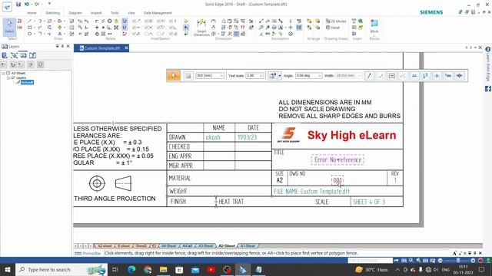Switch to A4-Sheet background tab
This screenshot has width=492, height=276.
coord(168,246)
